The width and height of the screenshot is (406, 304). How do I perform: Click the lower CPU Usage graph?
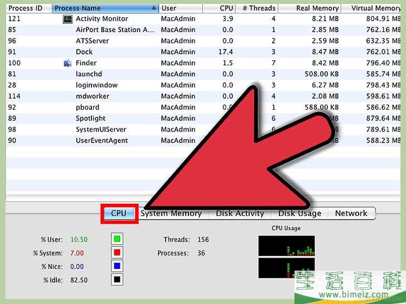tap(287, 268)
